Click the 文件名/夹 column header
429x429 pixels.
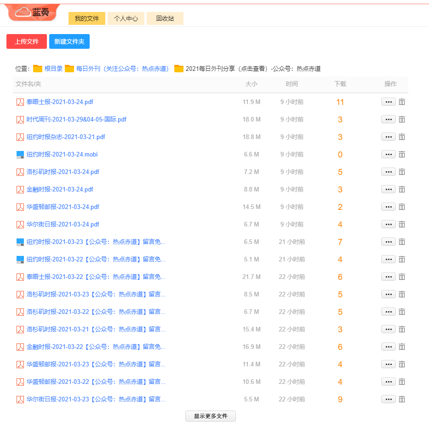coord(29,84)
